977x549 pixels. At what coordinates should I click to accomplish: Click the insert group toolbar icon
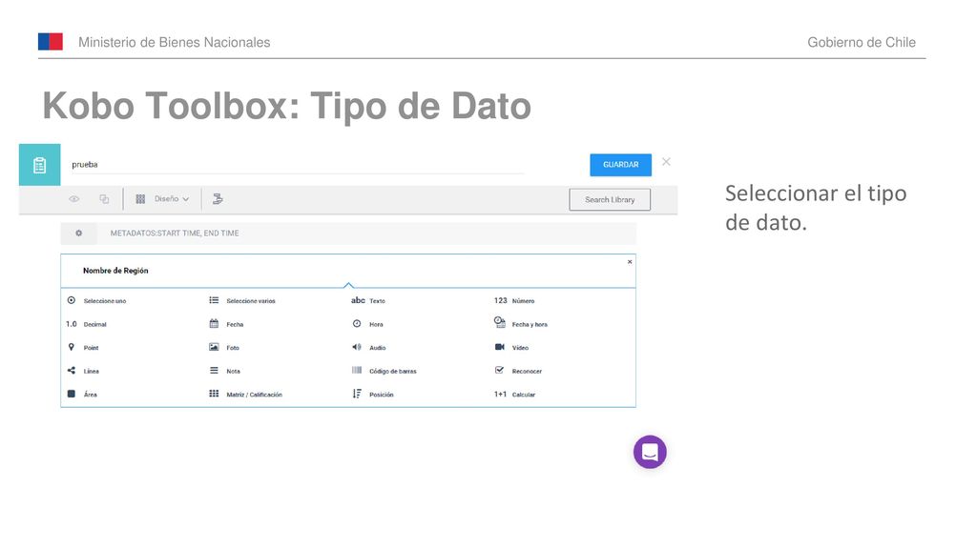[218, 199]
